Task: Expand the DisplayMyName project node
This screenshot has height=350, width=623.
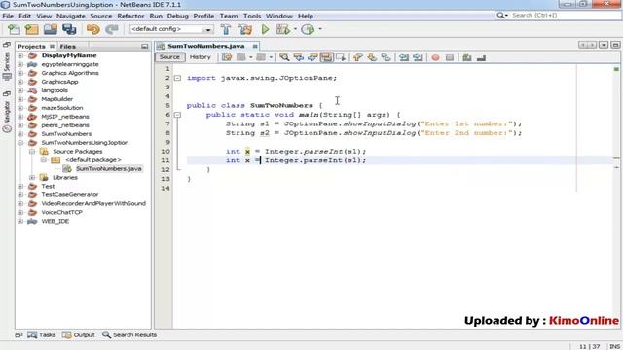Action: point(20,55)
